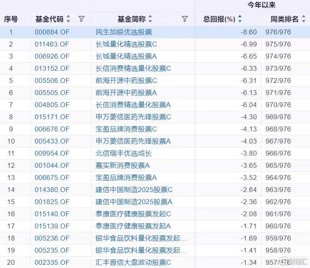
Task: Click fund code 005236.OF
Action: pos(52,238)
